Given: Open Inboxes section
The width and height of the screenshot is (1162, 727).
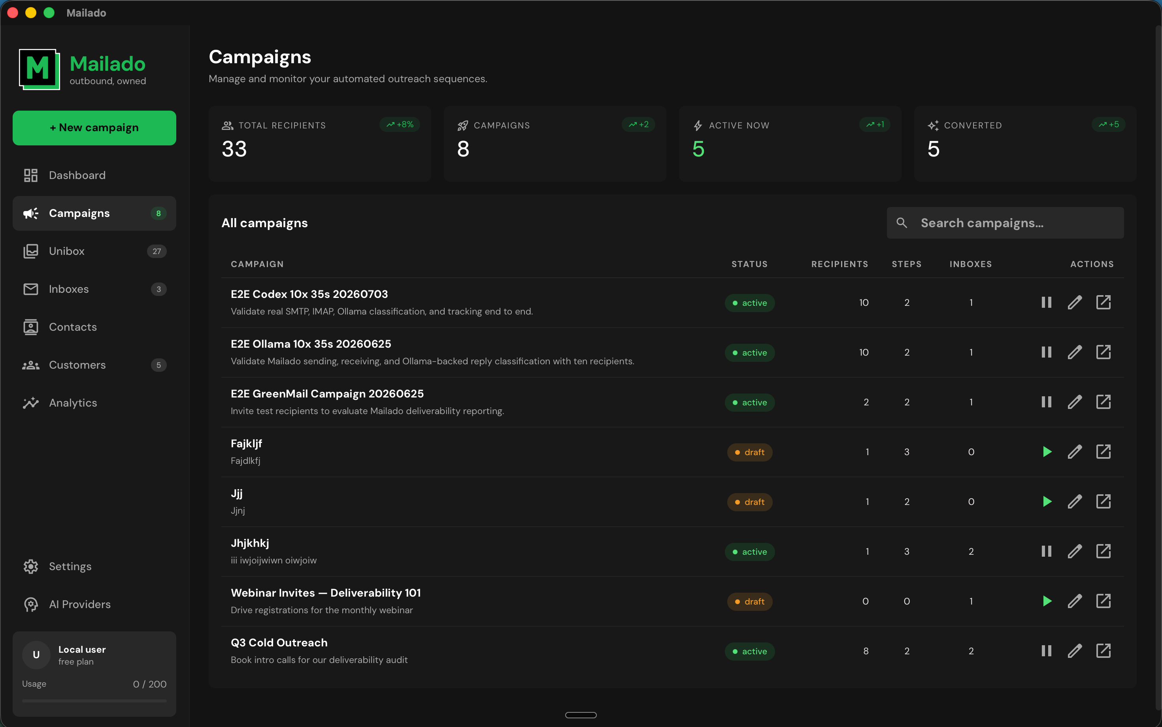Looking at the screenshot, I should pos(94,289).
